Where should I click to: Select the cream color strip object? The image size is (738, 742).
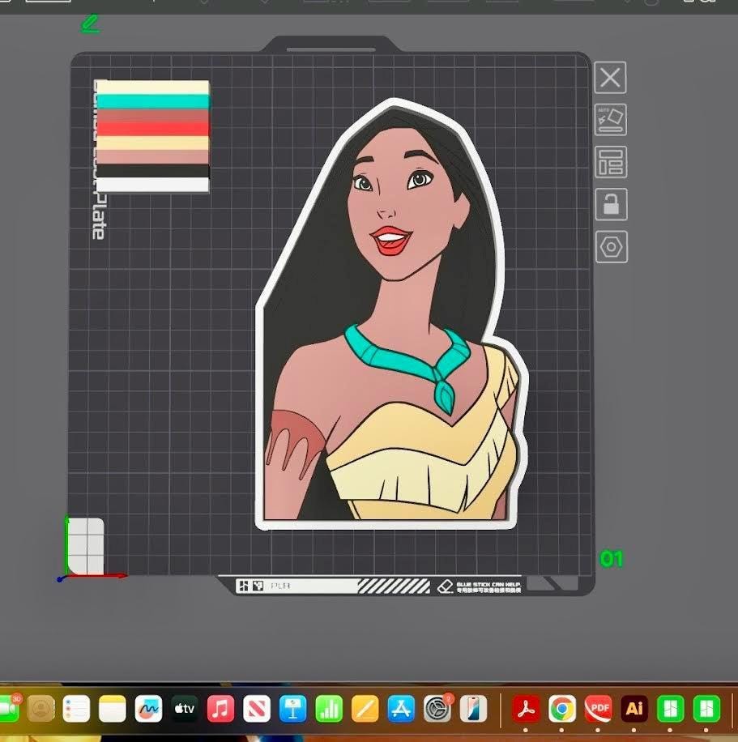click(152, 87)
